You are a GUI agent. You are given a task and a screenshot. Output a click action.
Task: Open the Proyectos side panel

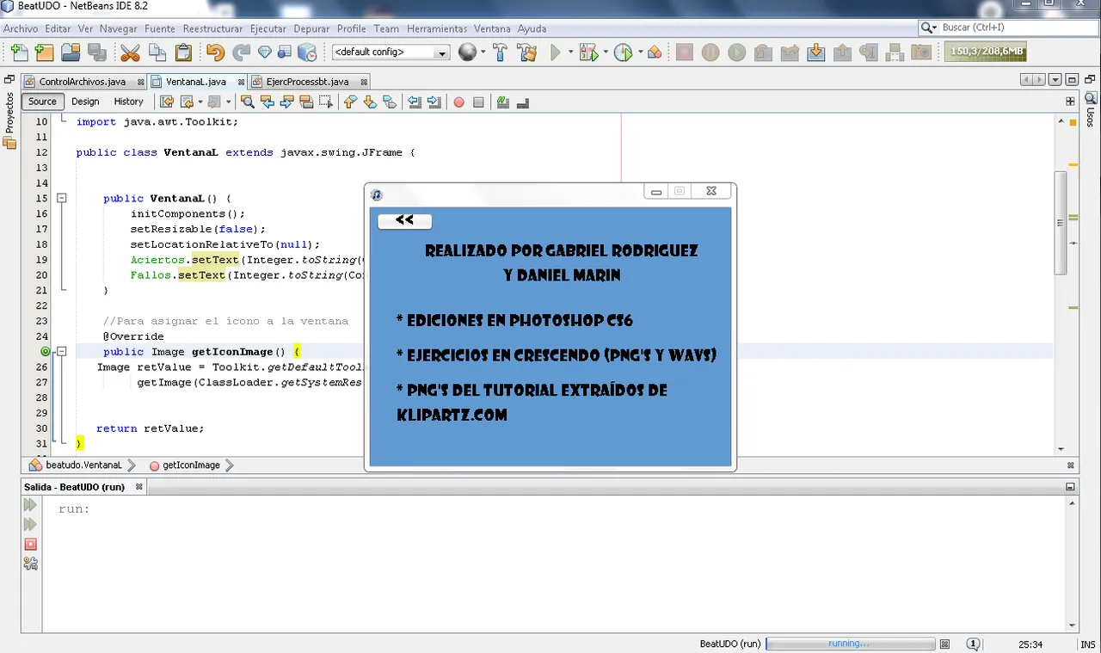[x=9, y=114]
